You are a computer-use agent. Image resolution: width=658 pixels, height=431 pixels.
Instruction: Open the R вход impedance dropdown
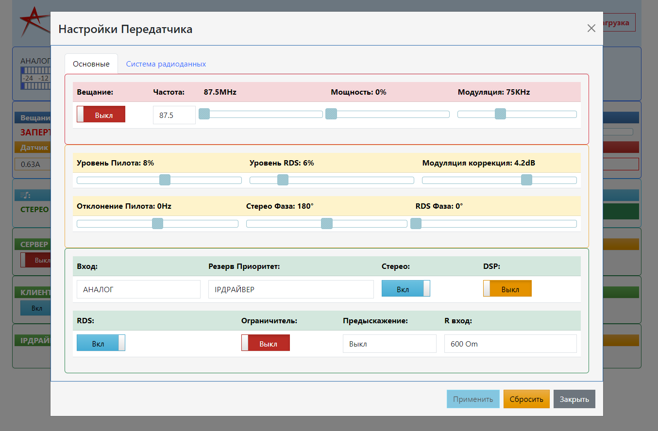[x=510, y=344]
